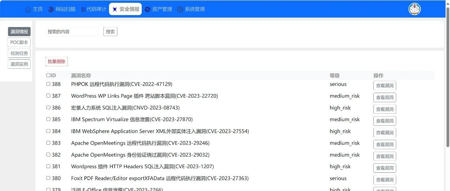Click the medium_risk level in row 385
The width and height of the screenshot is (450, 191).
tap(345, 119)
